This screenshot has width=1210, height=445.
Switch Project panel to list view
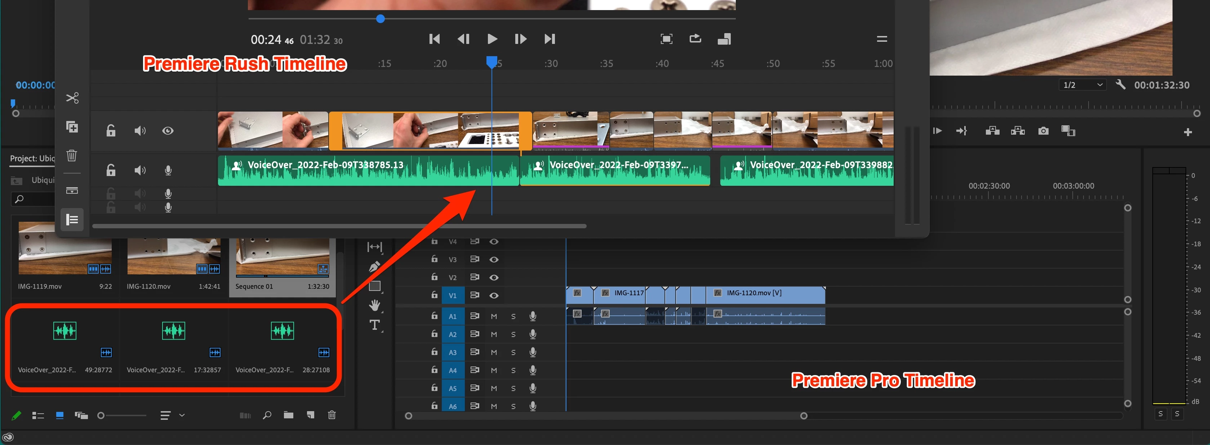point(38,415)
